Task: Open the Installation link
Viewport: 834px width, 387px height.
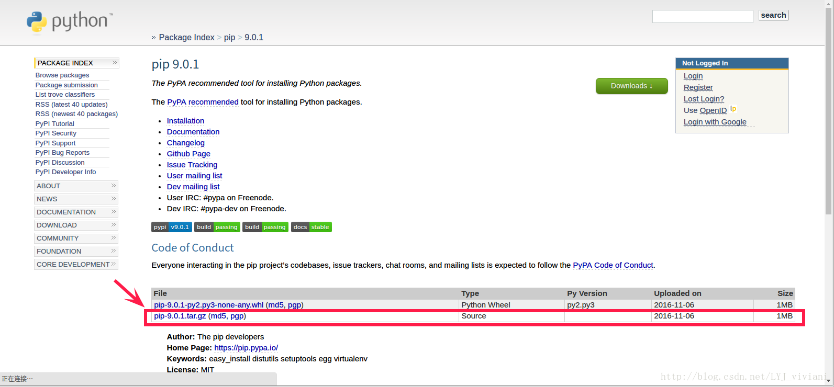Action: point(185,121)
